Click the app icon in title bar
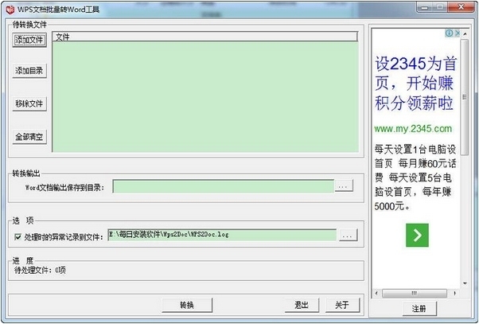 tap(10, 10)
